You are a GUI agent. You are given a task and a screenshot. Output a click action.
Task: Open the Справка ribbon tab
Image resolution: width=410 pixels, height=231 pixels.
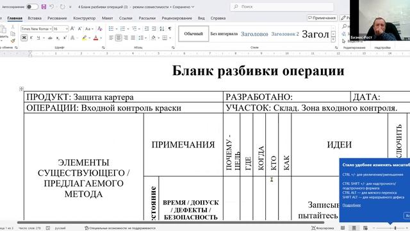click(x=218, y=18)
